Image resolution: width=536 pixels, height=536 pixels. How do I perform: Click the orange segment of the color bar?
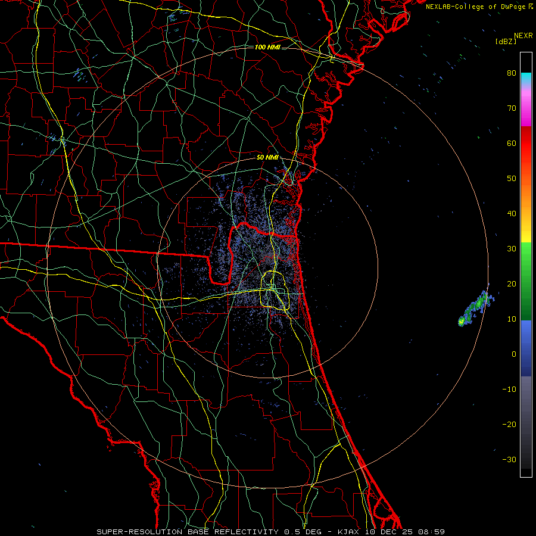tap(526, 191)
